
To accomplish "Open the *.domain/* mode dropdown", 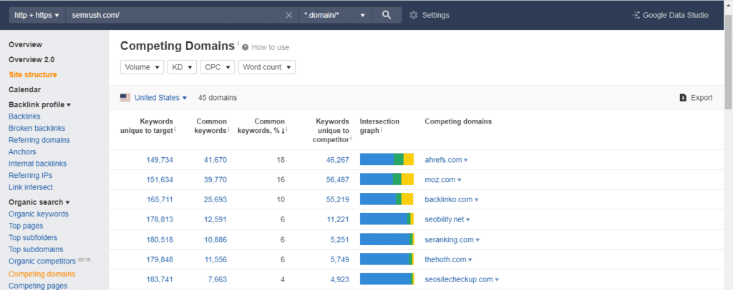I will pos(335,15).
